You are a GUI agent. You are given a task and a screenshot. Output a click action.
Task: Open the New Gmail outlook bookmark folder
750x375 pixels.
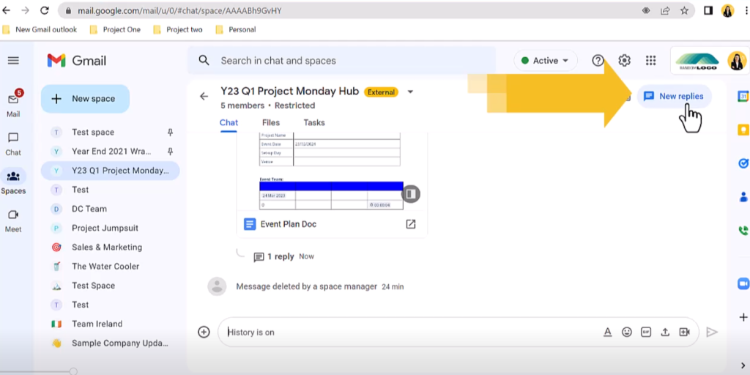[40, 29]
